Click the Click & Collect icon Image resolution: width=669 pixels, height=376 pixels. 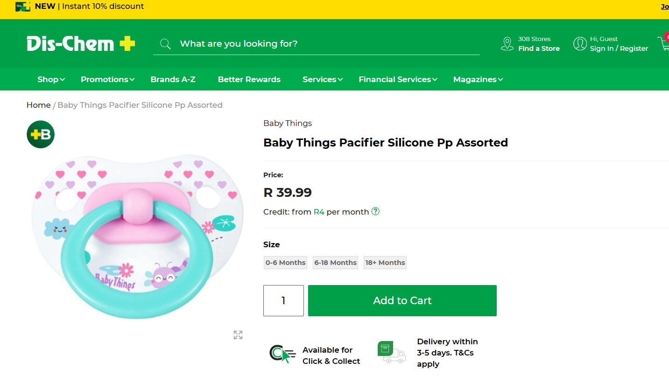tap(283, 354)
